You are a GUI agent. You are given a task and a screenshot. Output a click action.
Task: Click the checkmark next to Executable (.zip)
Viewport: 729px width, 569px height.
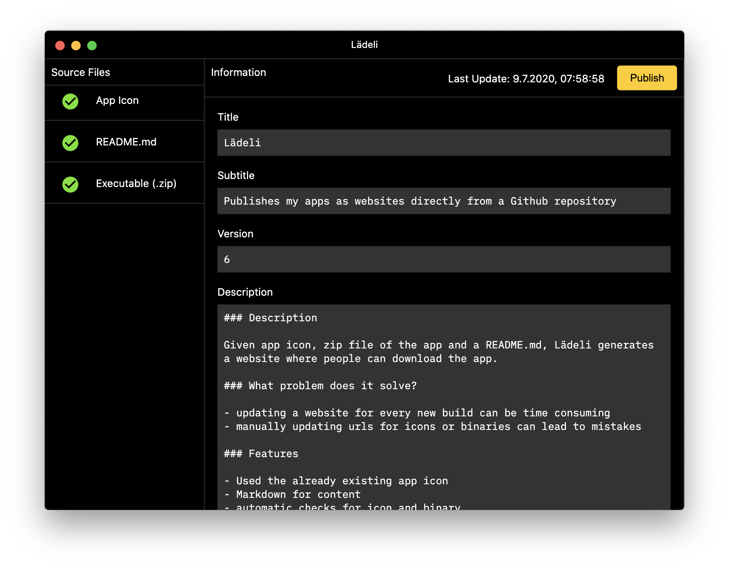pos(70,185)
